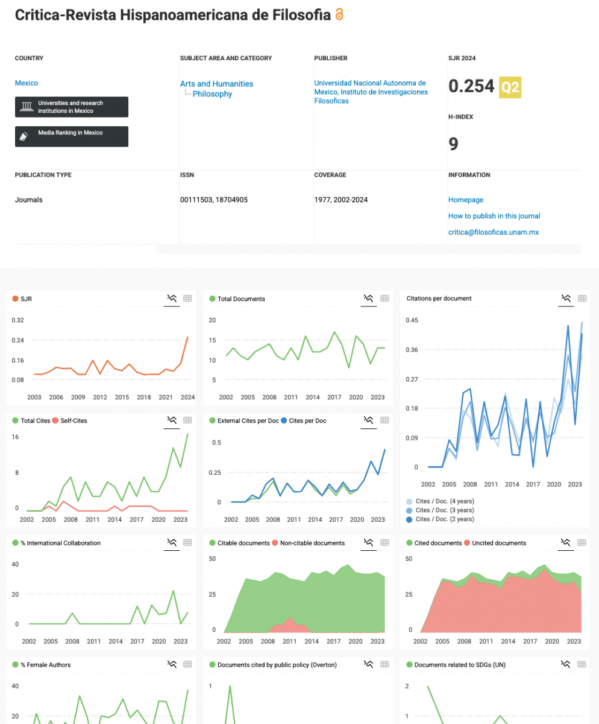The width and height of the screenshot is (599, 724).
Task: Switch the SJR chart to table view
Action: [x=187, y=298]
